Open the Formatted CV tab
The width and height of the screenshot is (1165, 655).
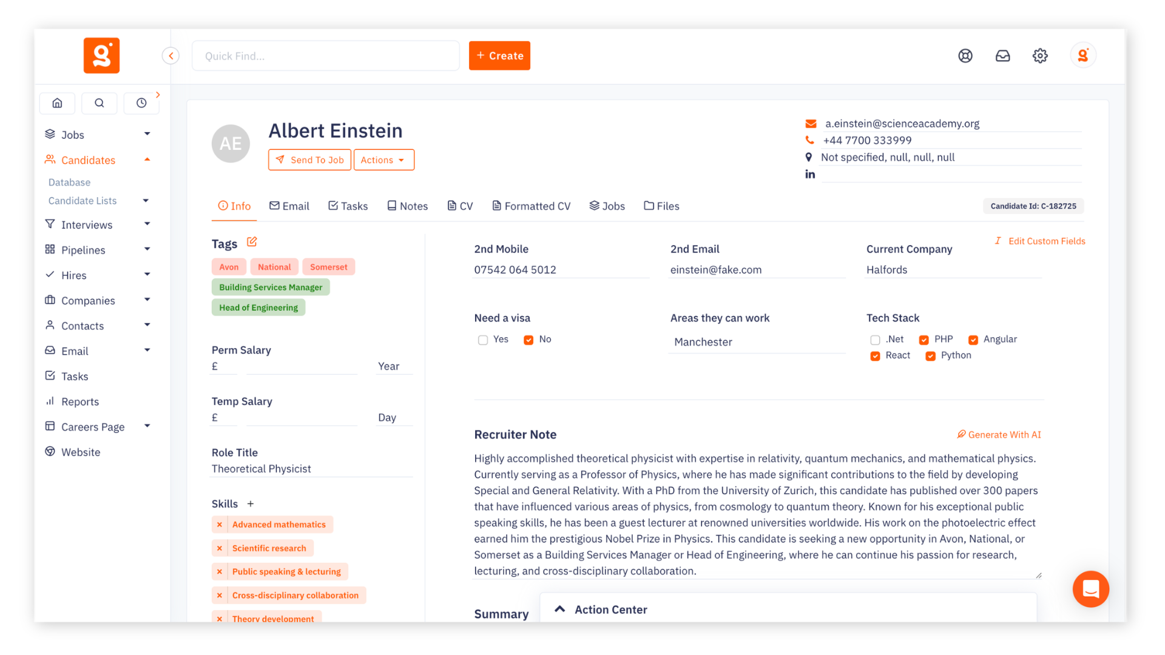click(531, 206)
